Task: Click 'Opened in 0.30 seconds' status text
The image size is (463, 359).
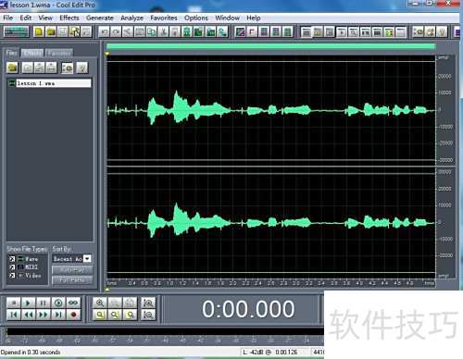Action: click(x=31, y=353)
